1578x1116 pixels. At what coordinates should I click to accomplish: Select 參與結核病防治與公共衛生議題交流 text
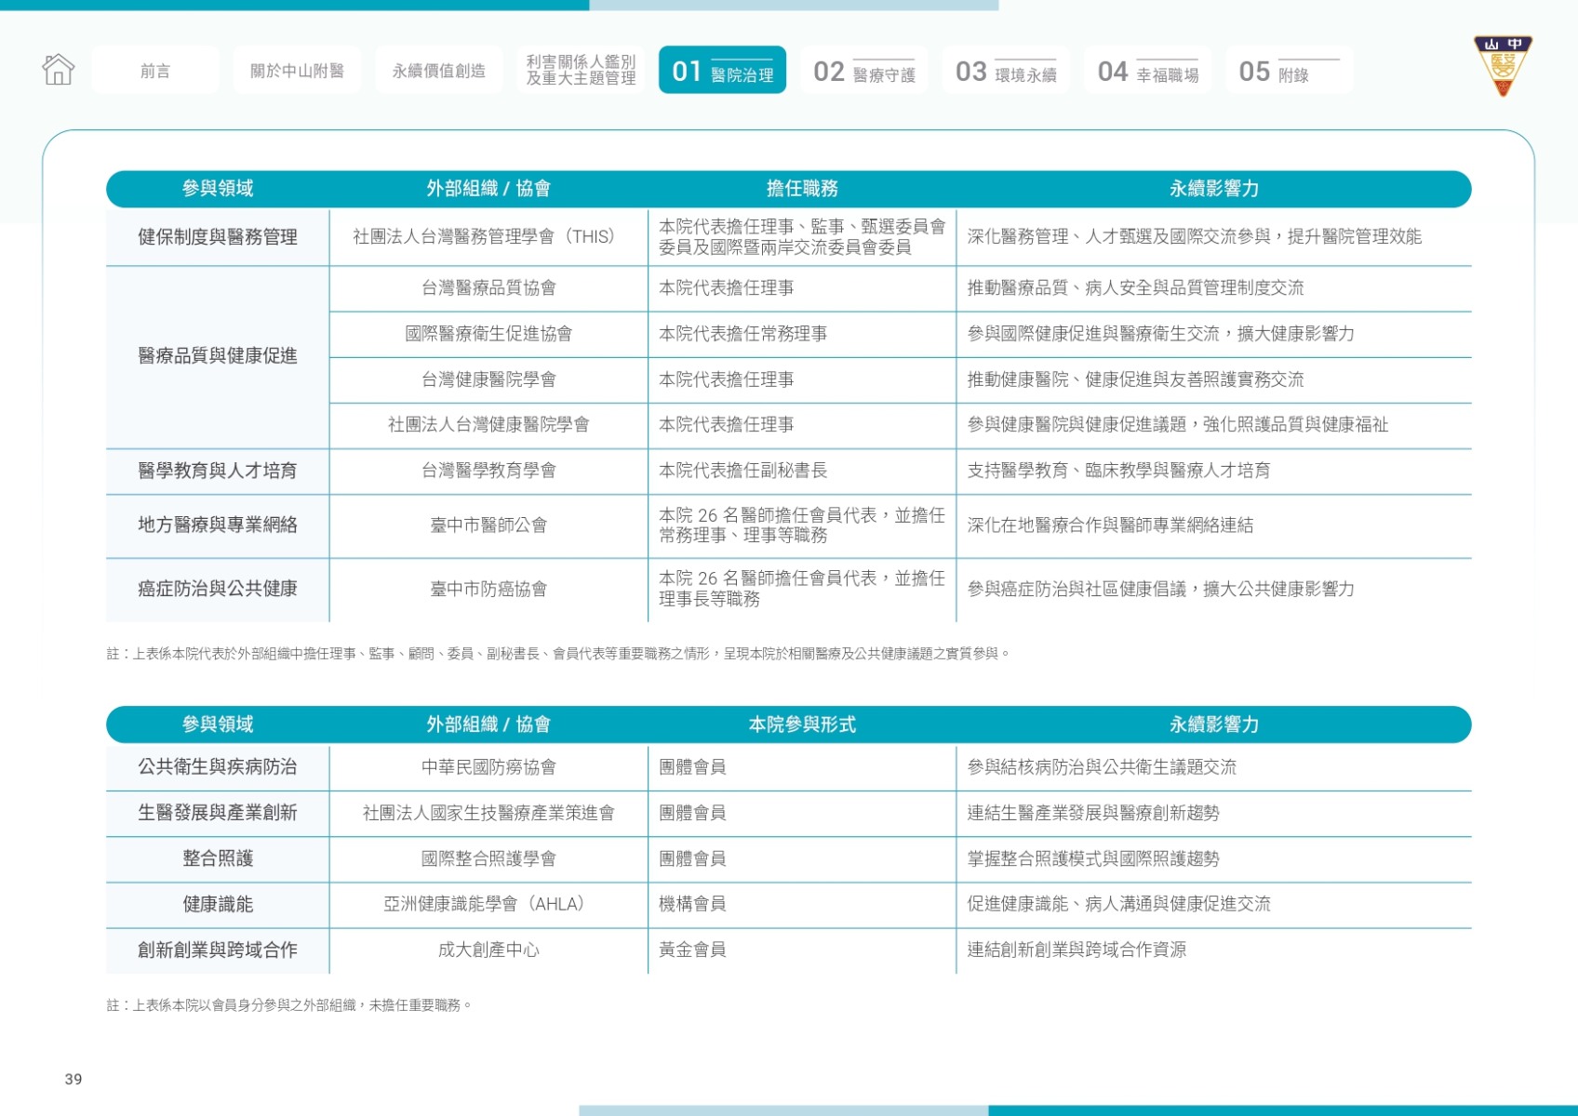click(1102, 767)
